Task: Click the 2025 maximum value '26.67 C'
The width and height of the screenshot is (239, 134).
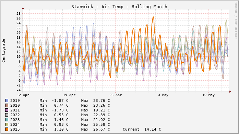Action: coord(101,129)
